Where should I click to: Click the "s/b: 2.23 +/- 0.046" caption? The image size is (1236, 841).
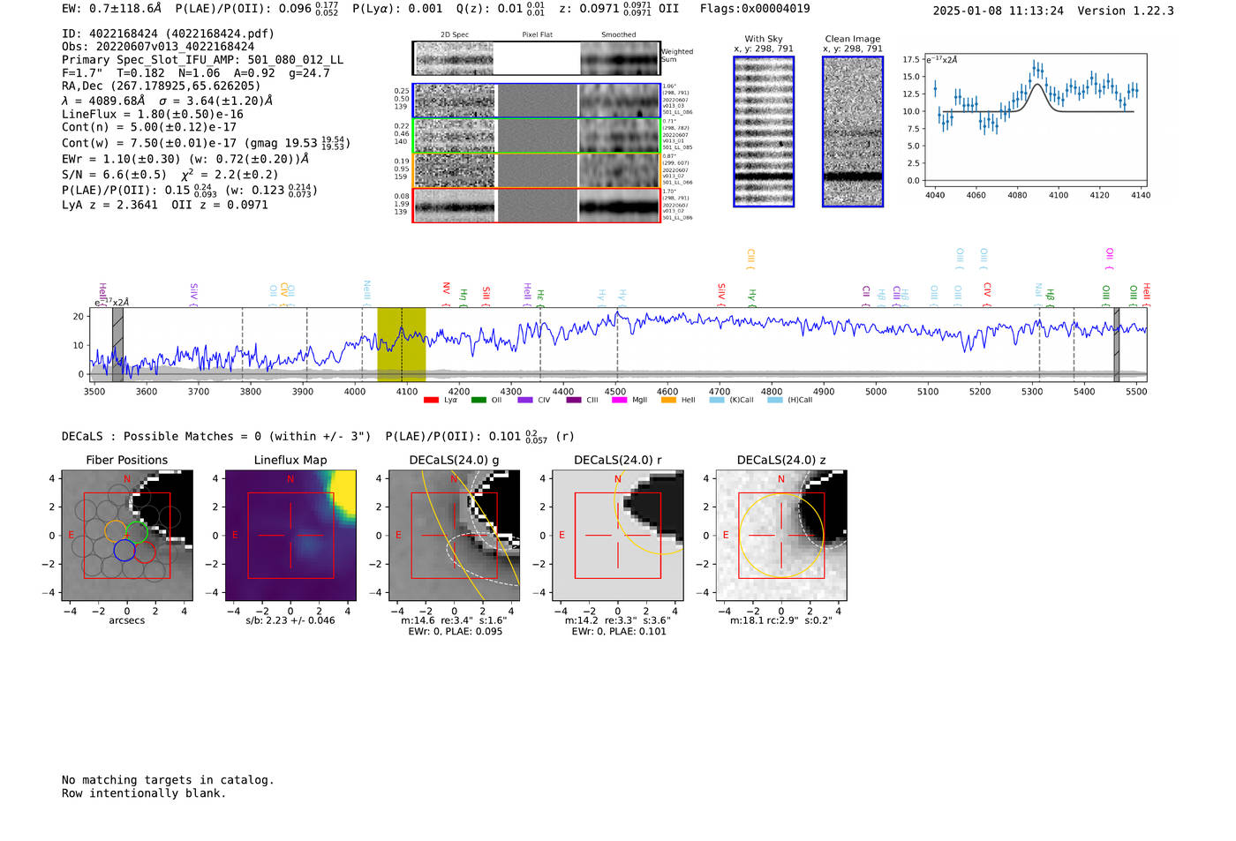pos(290,620)
